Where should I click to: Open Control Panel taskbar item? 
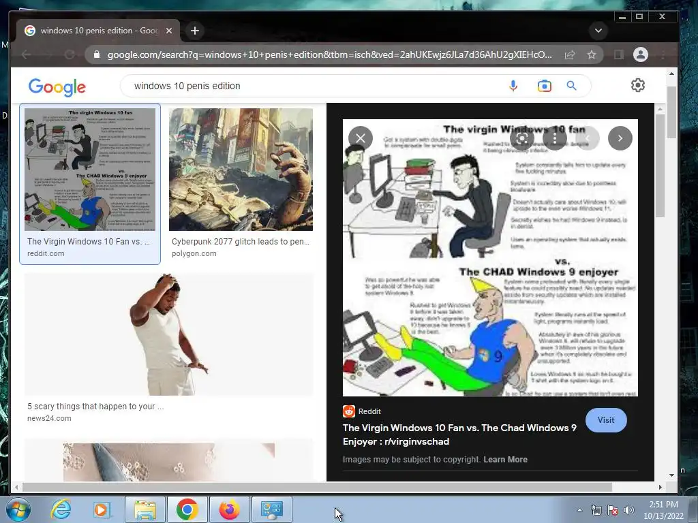(x=271, y=509)
